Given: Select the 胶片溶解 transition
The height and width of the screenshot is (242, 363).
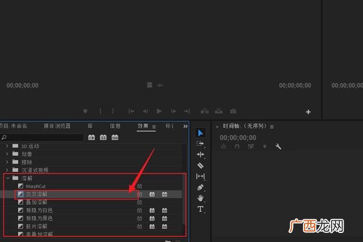Looking at the screenshot, I should [x=36, y=226].
